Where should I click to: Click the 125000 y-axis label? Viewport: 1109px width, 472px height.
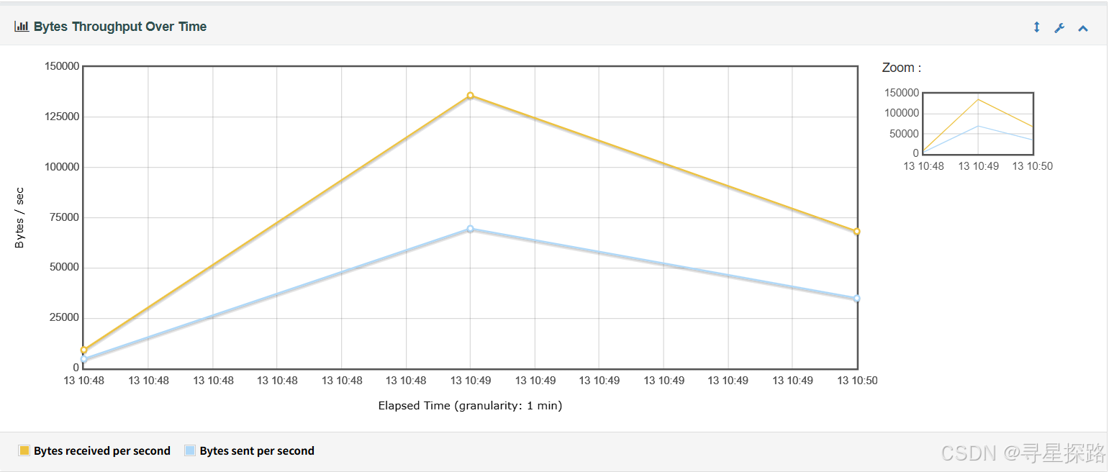[x=62, y=117]
